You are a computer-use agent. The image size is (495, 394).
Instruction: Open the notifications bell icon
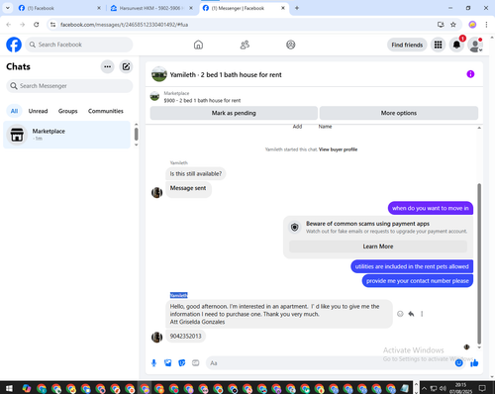(x=456, y=45)
